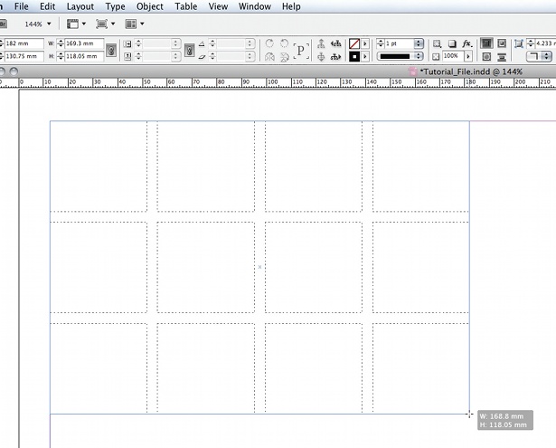Click the Scale Y Percentage icon
This screenshot has width=556, height=448.
tap(127, 56)
